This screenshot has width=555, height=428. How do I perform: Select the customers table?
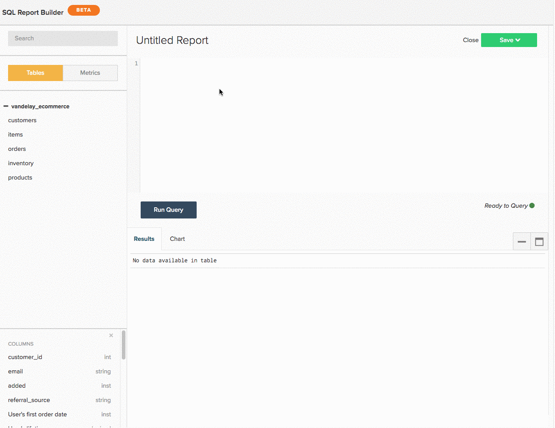(22, 120)
